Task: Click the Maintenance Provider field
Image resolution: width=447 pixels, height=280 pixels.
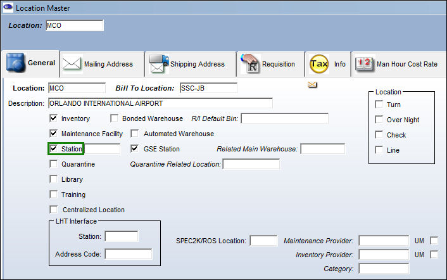Action: [x=384, y=241]
